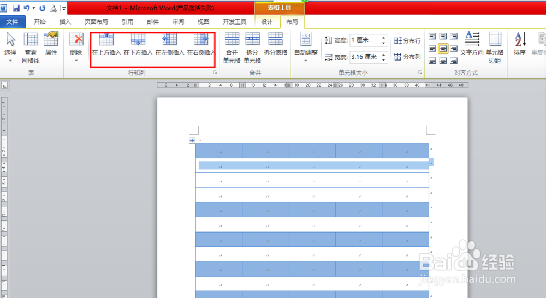The width and height of the screenshot is (546, 298).
Task: Click 拆分单元格 (Split Cells)
Action: (252, 47)
